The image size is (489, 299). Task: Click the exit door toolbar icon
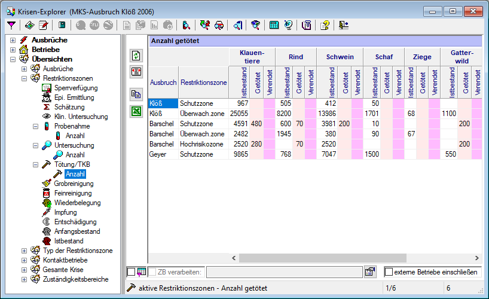(x=343, y=25)
